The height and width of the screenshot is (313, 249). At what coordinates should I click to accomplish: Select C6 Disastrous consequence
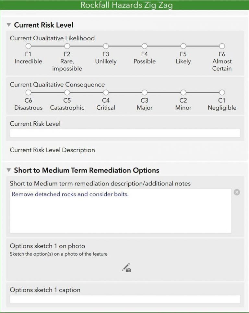point(29,93)
